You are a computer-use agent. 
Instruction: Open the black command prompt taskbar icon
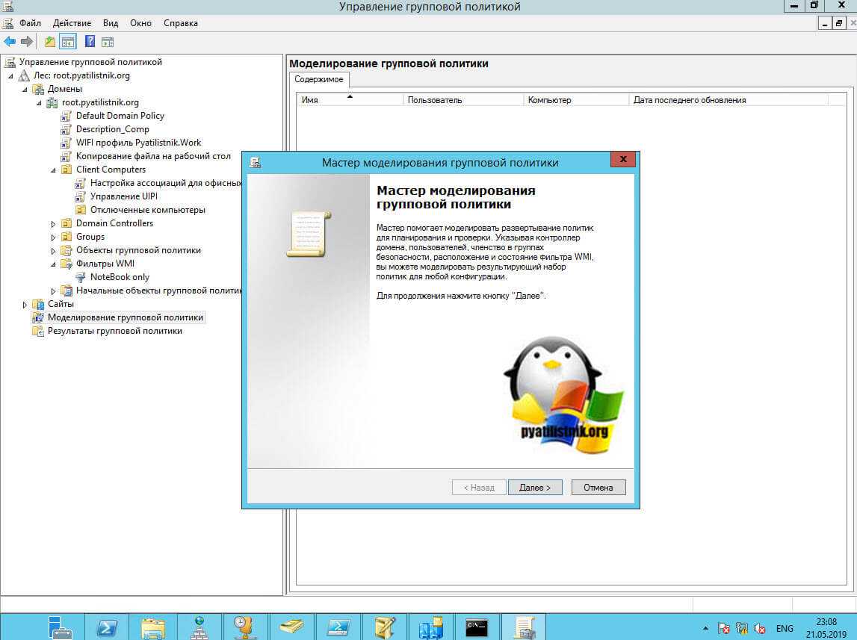pyautogui.click(x=477, y=625)
